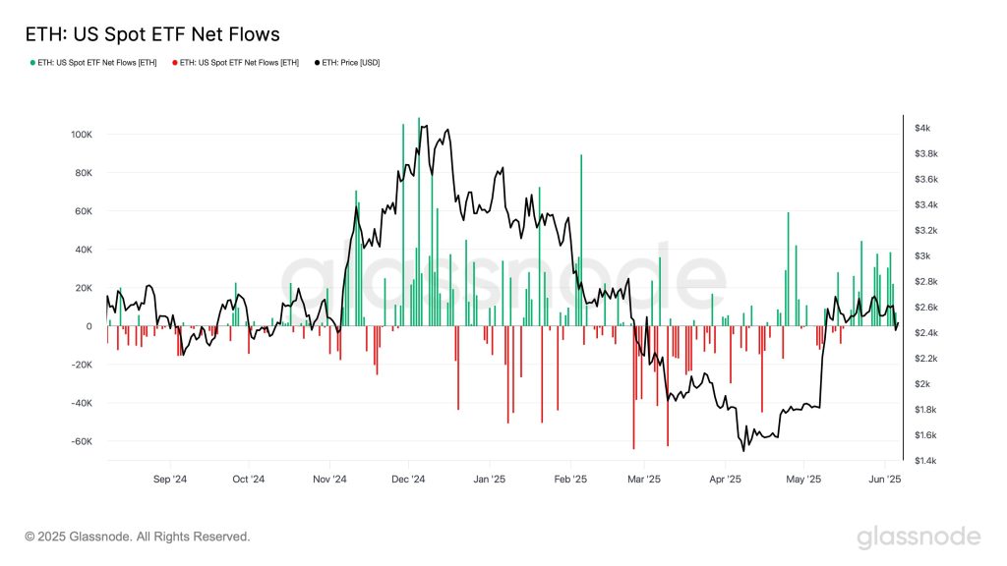Toggle the green ETF Net Flows legend entry
Screen dimensions: 1007x566
[x=93, y=63]
